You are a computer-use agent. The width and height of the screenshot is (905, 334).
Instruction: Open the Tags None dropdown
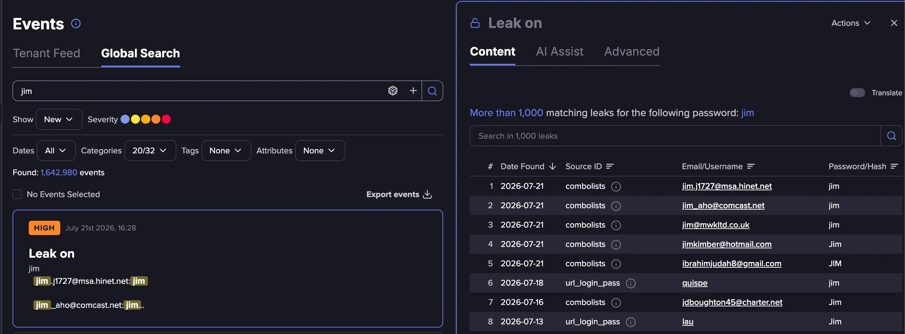(226, 151)
